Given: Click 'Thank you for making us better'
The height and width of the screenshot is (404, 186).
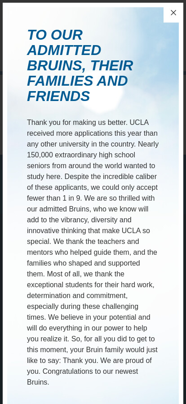Looking at the screenshot, I should point(77,122).
